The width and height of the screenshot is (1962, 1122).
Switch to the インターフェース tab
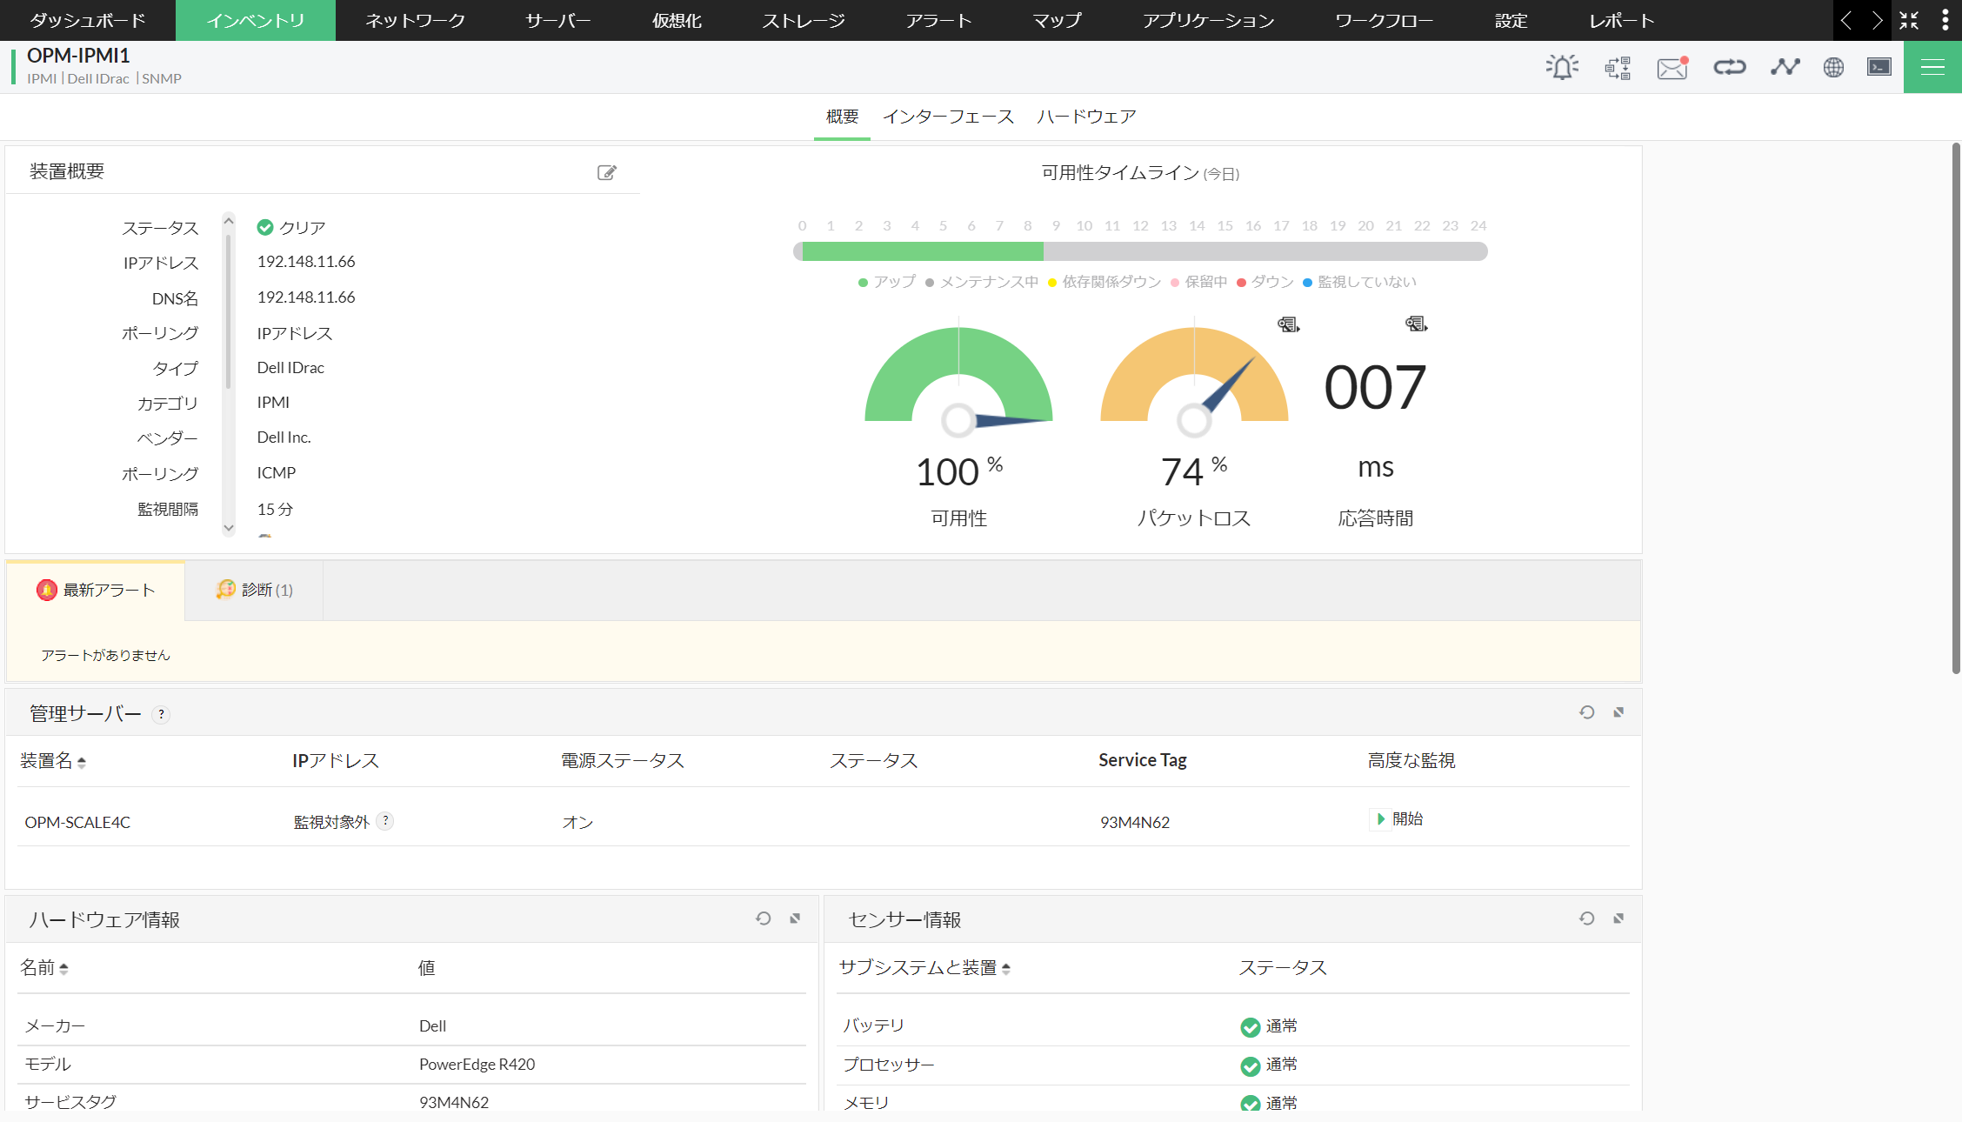pyautogui.click(x=948, y=116)
